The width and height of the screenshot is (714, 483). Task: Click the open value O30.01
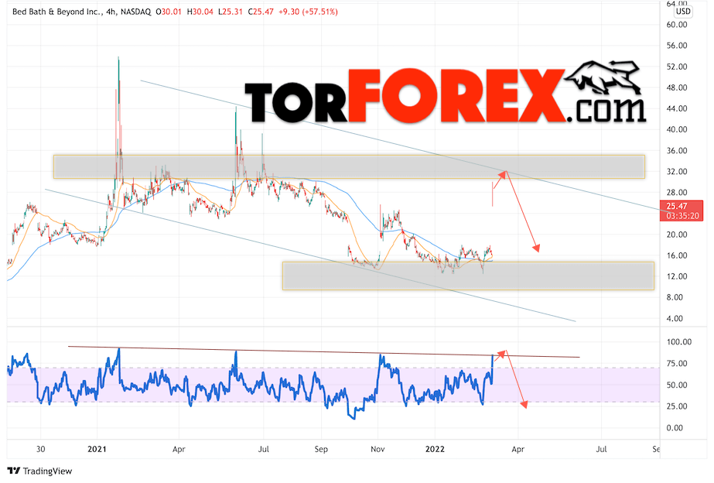click(169, 12)
